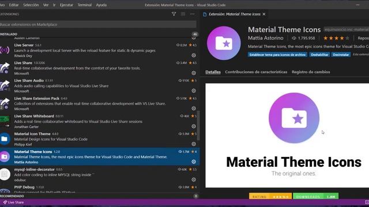
Task: Click the installed extensions list scrollbar
Action: tap(198, 125)
